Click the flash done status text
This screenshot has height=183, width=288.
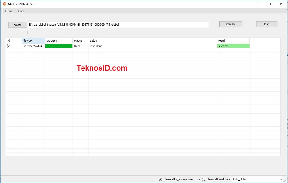click(96, 46)
